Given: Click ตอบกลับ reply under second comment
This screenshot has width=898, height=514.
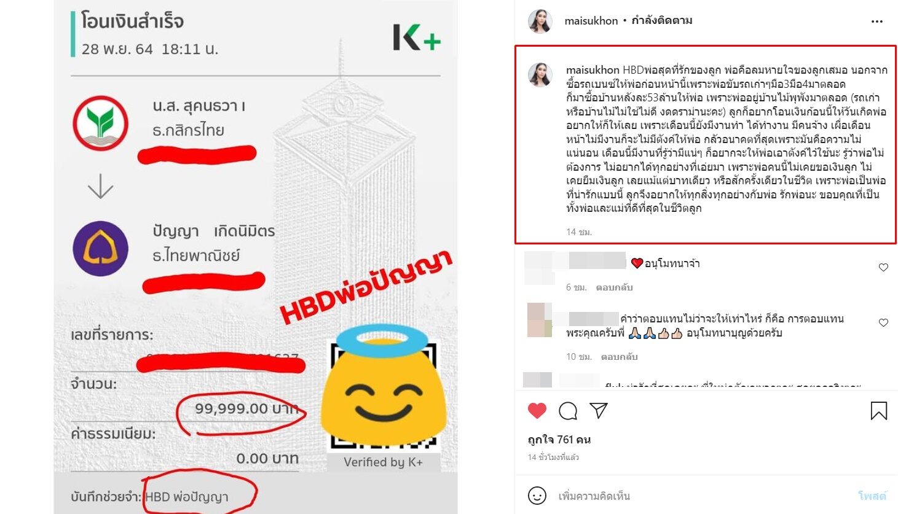Looking at the screenshot, I should click(620, 357).
